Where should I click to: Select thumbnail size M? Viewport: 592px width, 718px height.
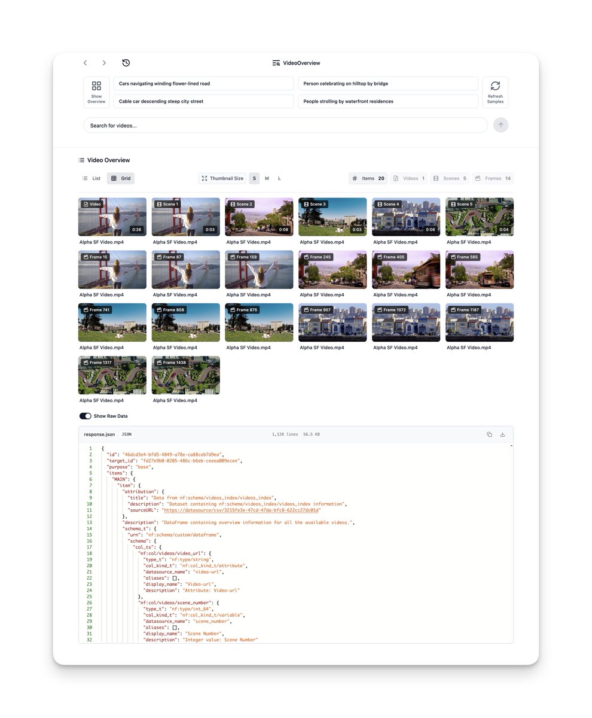point(267,178)
